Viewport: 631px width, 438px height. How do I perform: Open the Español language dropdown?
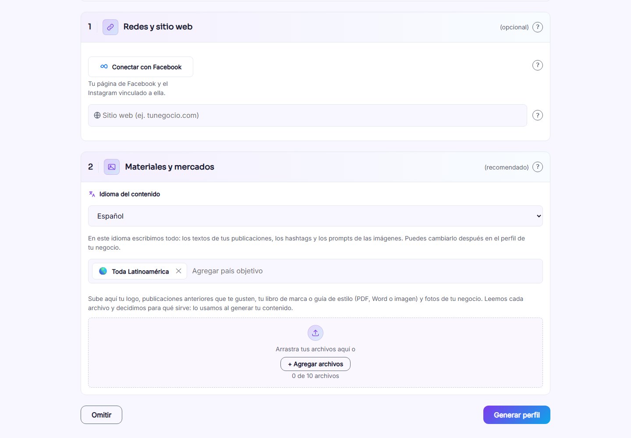tap(315, 216)
